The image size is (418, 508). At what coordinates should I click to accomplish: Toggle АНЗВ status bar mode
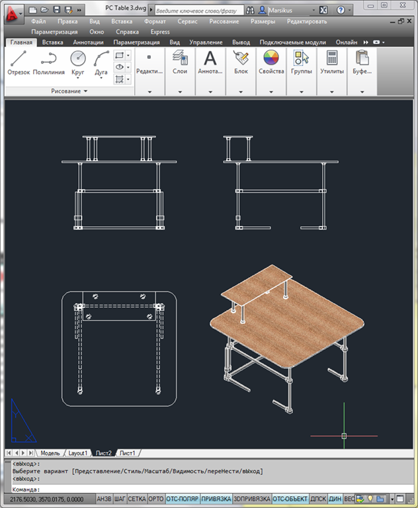pyautogui.click(x=104, y=499)
